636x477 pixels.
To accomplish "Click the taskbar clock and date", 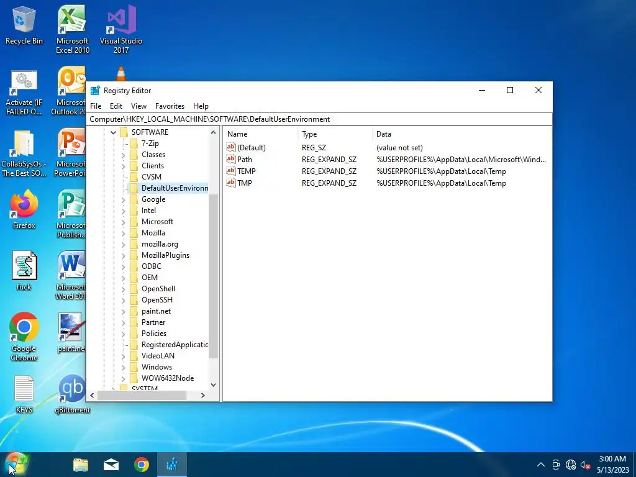I will (x=612, y=465).
